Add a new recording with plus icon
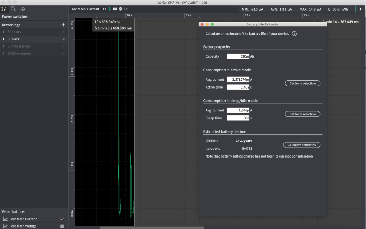 [x=63, y=25]
